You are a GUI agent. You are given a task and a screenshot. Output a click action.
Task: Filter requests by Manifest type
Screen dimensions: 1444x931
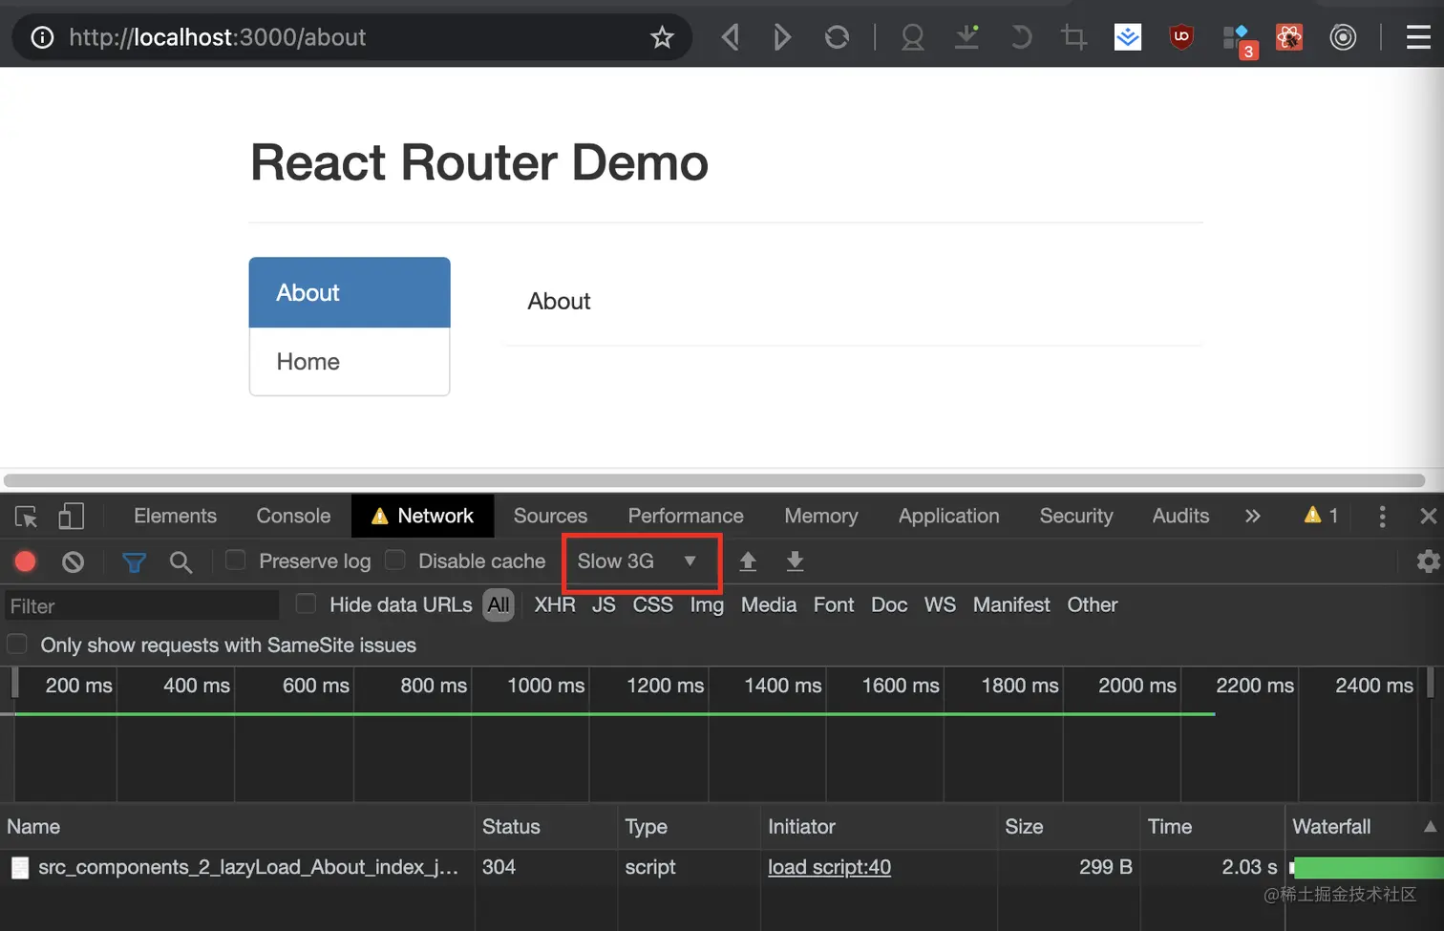[x=1011, y=604]
